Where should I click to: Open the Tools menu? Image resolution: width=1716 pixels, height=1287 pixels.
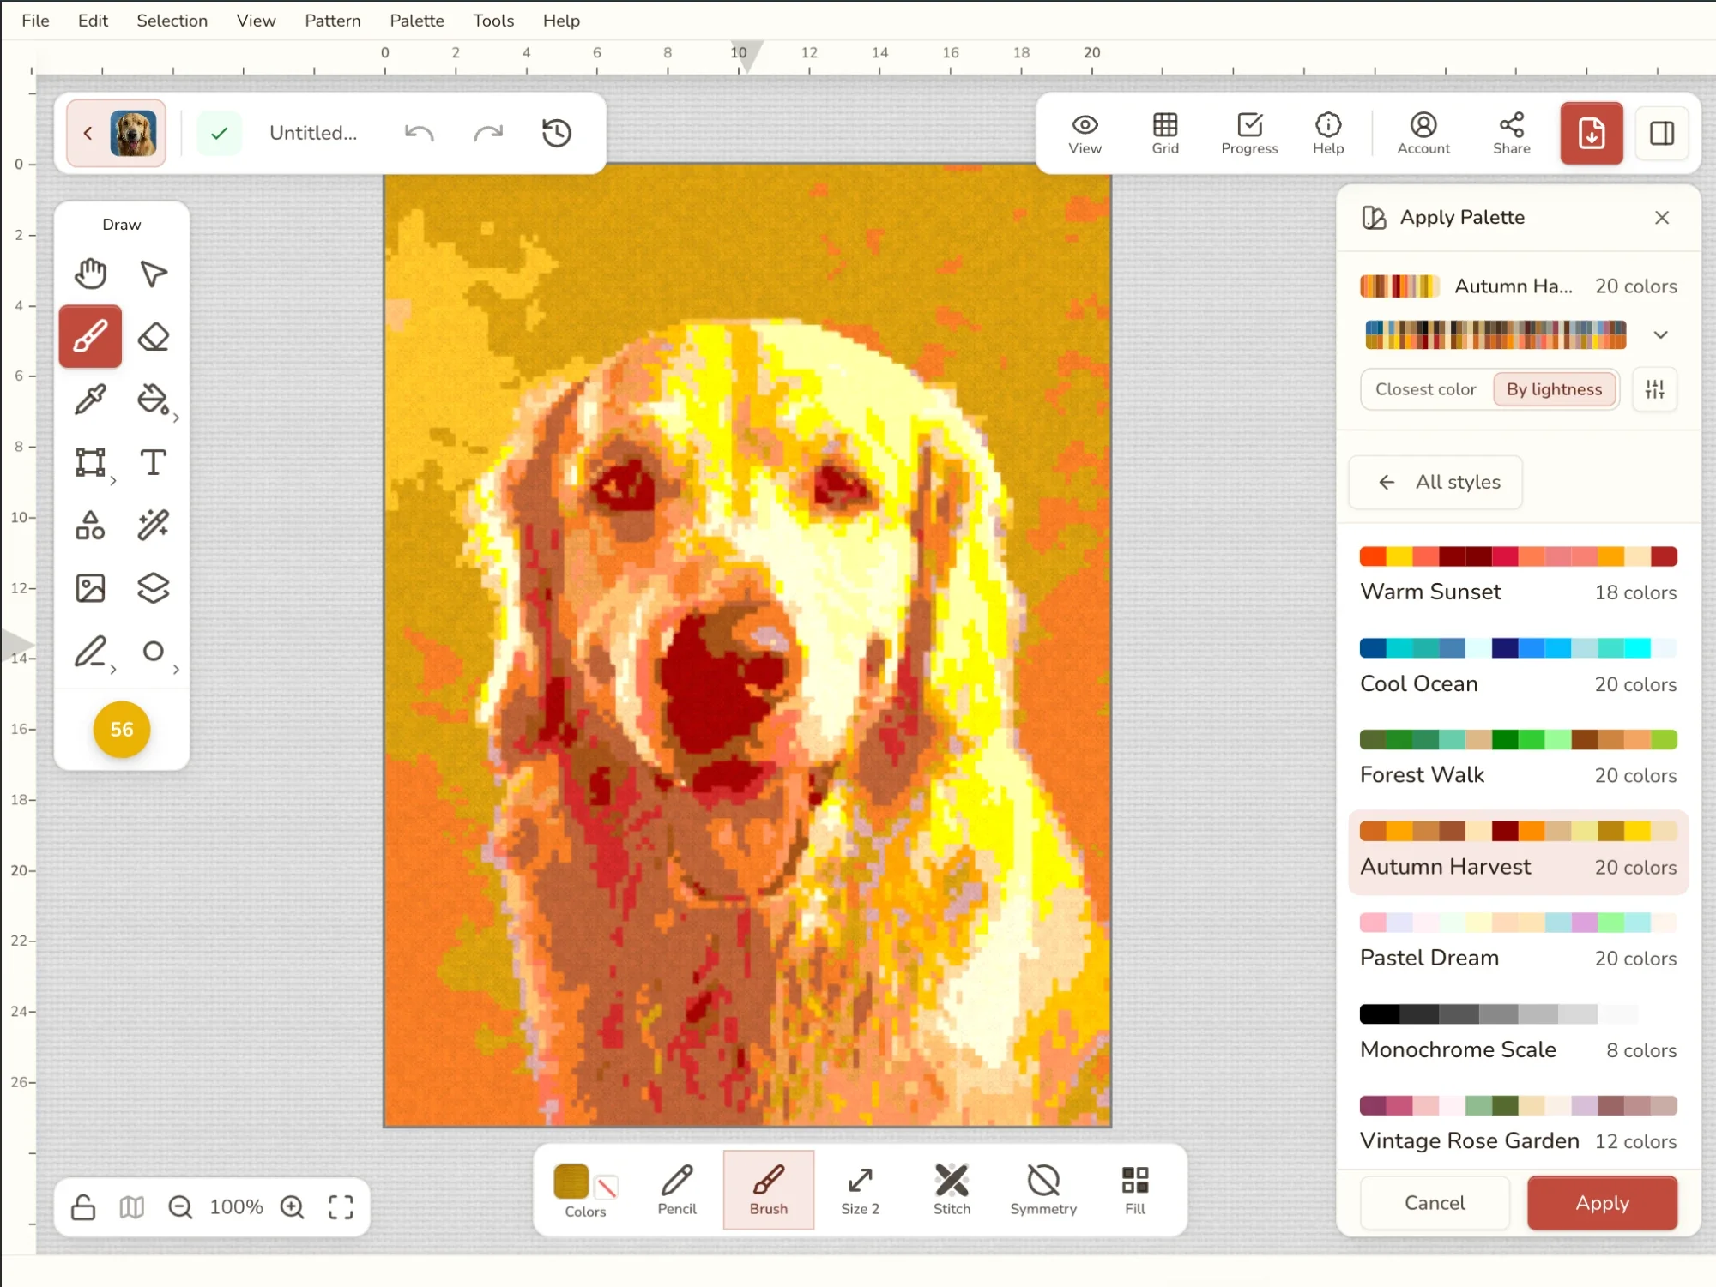[x=493, y=21]
